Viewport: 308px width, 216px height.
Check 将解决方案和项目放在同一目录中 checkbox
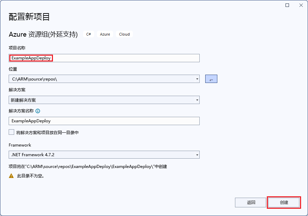pos(11,132)
